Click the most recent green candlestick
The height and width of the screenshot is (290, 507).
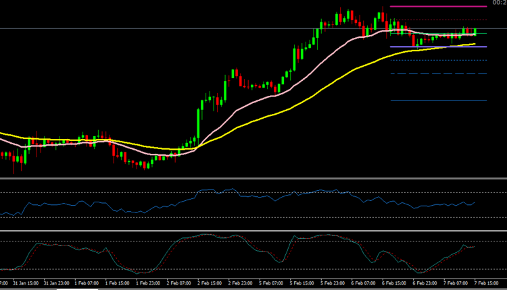click(x=476, y=31)
